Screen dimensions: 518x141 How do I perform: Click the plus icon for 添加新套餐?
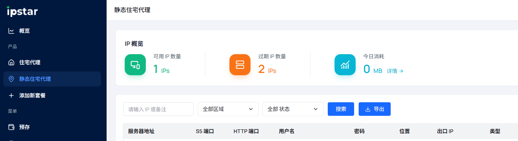coord(11,96)
